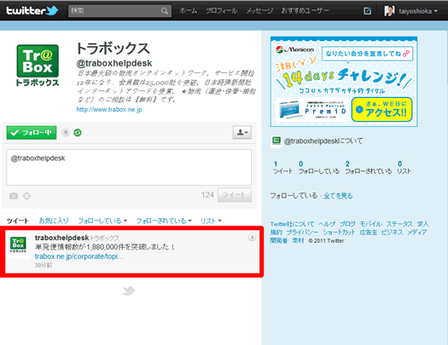Image resolution: width=448 pixels, height=345 pixels.
Task: Open the 規約 footer link
Action: point(276,233)
